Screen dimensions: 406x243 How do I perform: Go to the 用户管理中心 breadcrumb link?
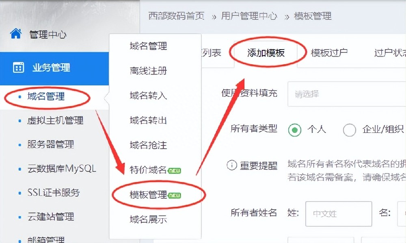coord(249,16)
